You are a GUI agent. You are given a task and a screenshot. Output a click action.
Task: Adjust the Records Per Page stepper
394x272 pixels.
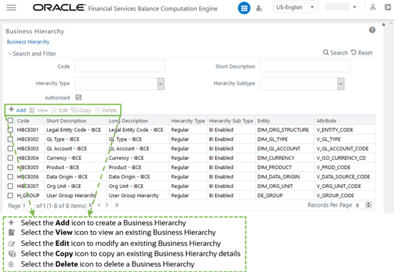click(369, 205)
